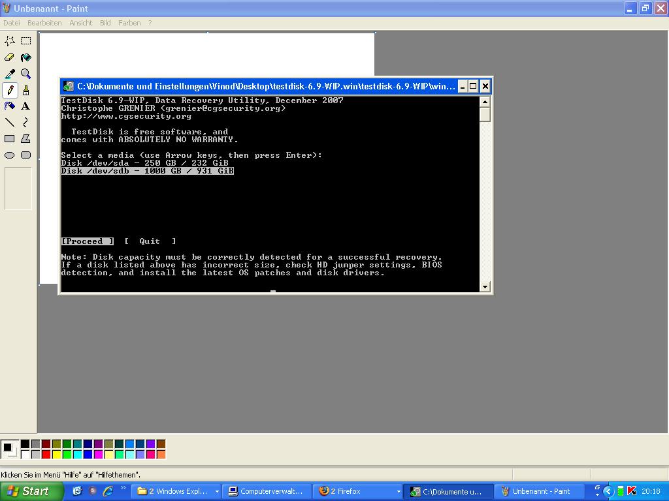669x501 pixels.
Task: Switch to the 2 Firefox taskbar group
Action: click(x=359, y=492)
